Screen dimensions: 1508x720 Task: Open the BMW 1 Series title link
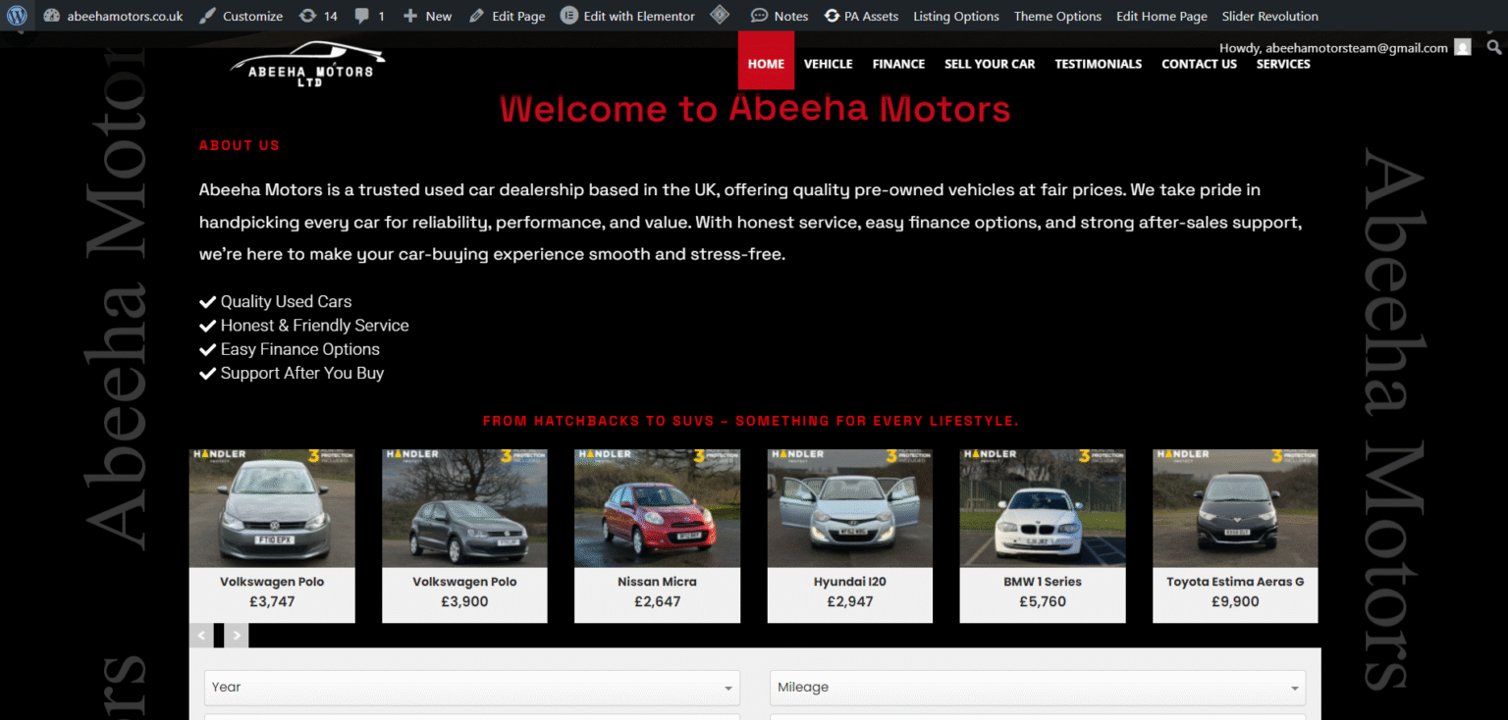1043,582
